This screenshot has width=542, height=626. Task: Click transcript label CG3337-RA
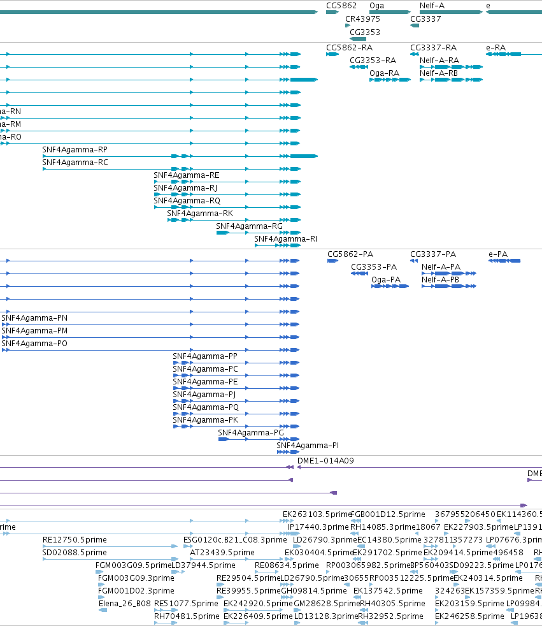point(434,48)
